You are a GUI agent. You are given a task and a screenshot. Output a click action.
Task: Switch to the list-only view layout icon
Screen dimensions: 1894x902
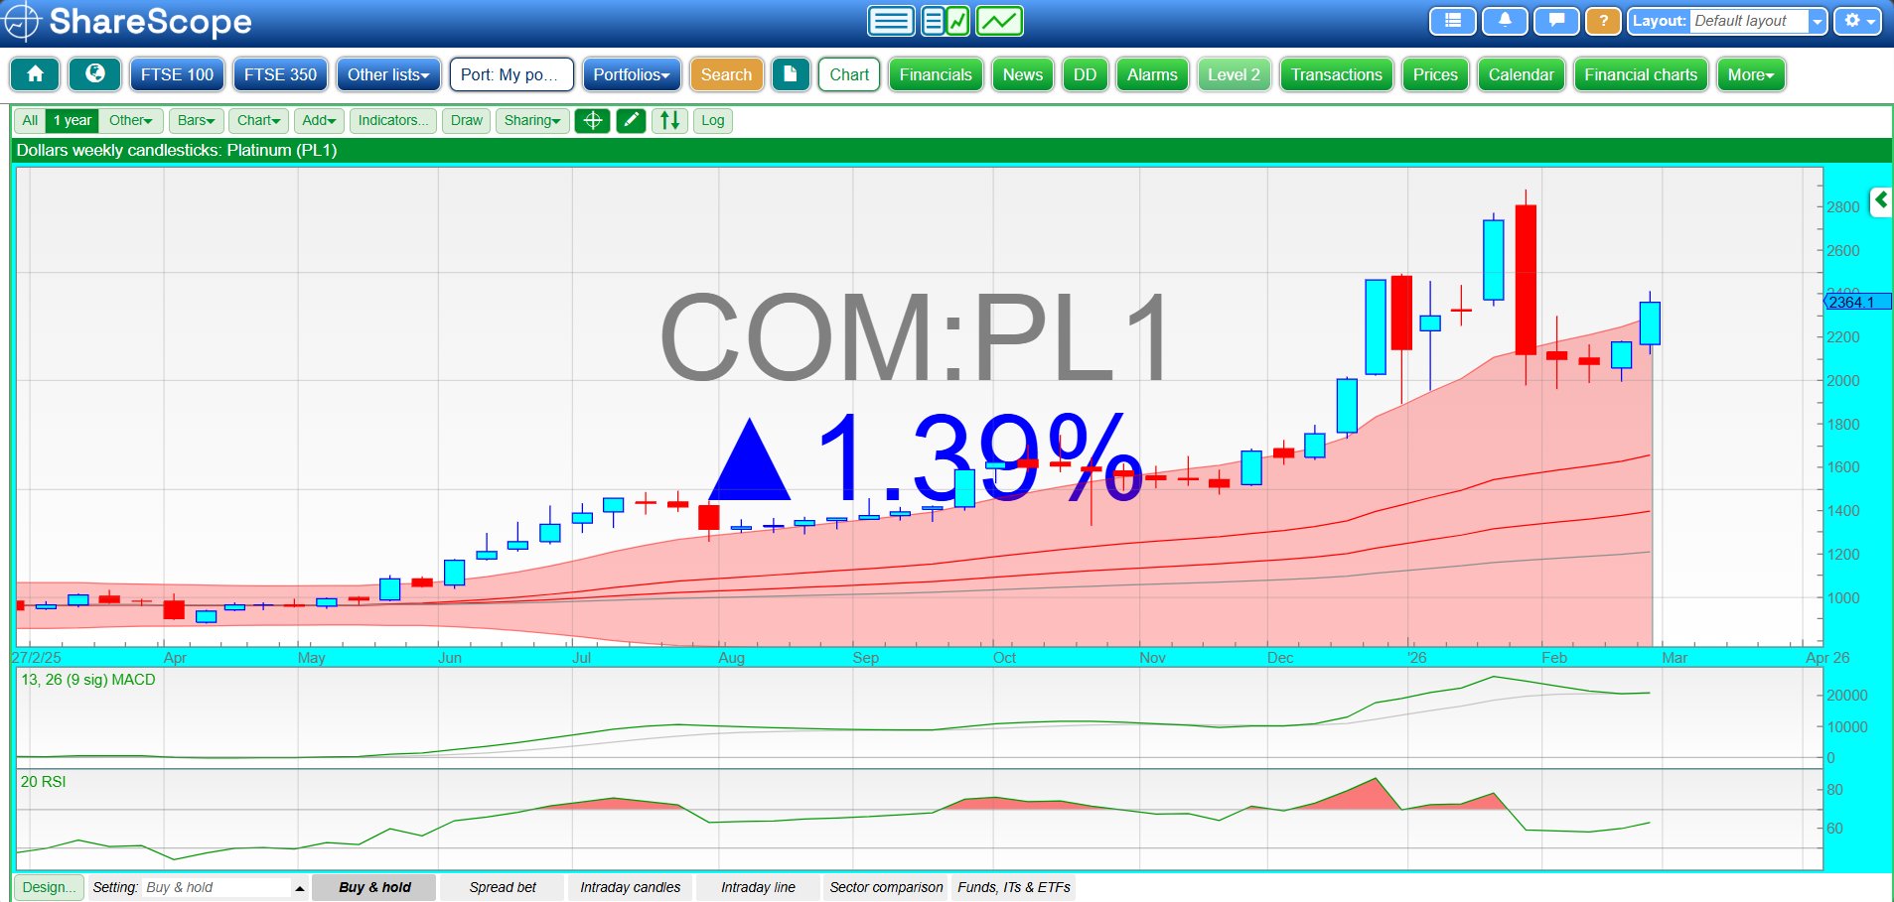(891, 21)
